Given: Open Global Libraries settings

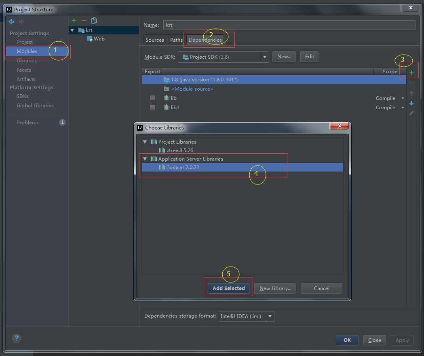Looking at the screenshot, I should pos(35,105).
